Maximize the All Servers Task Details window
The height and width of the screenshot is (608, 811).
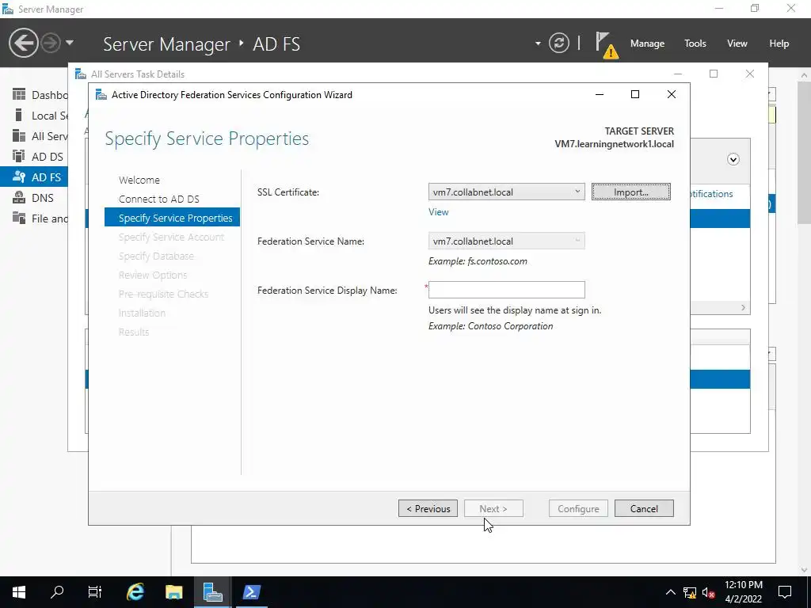click(714, 74)
